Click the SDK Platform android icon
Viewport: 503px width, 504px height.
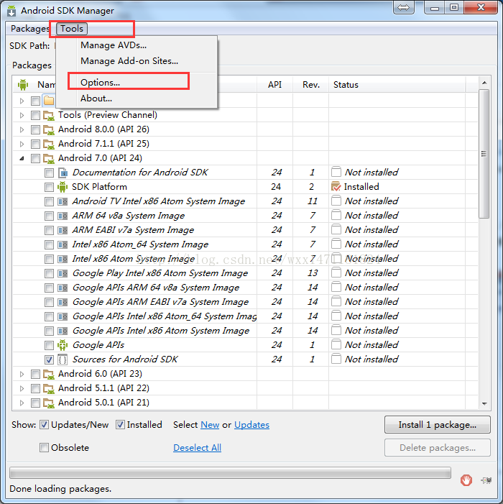(x=63, y=187)
